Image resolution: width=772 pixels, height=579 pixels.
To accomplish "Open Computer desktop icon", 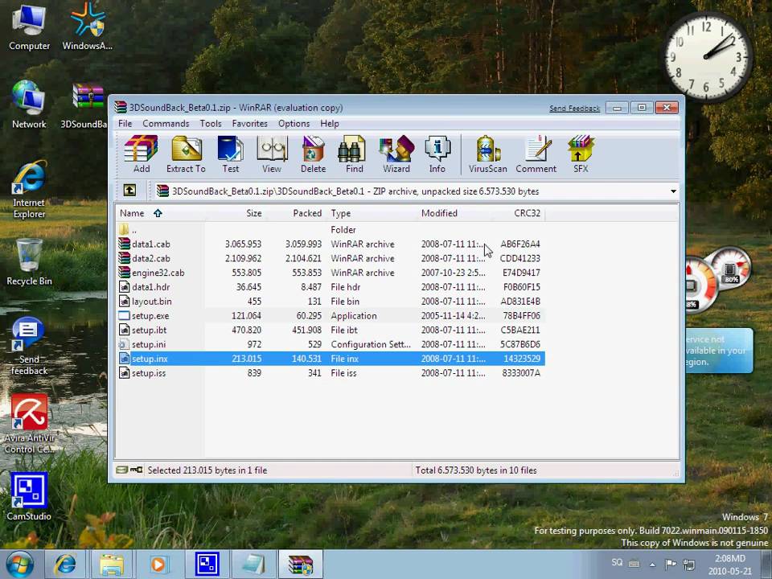I will coord(29,27).
